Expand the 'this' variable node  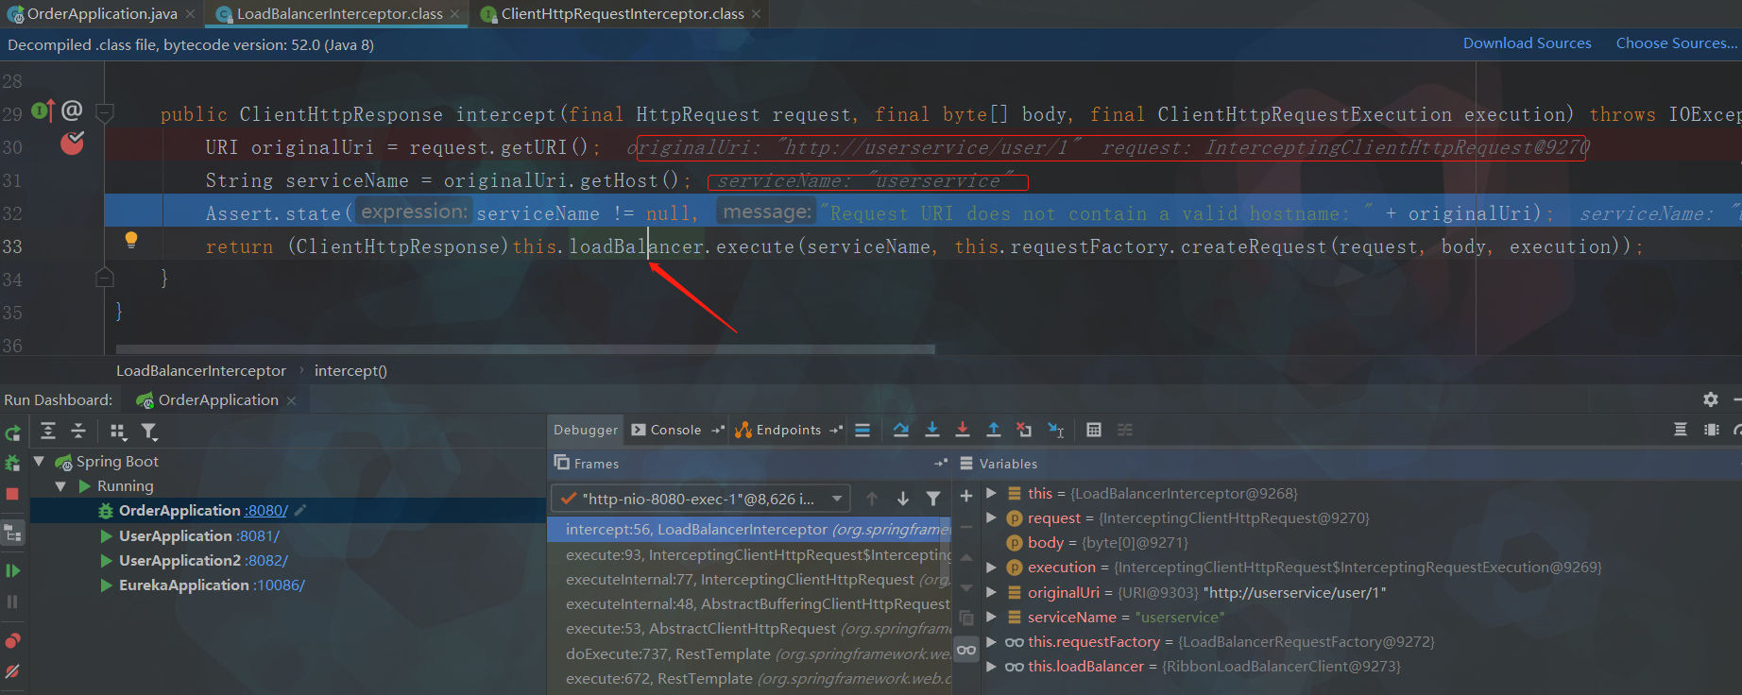click(x=991, y=493)
